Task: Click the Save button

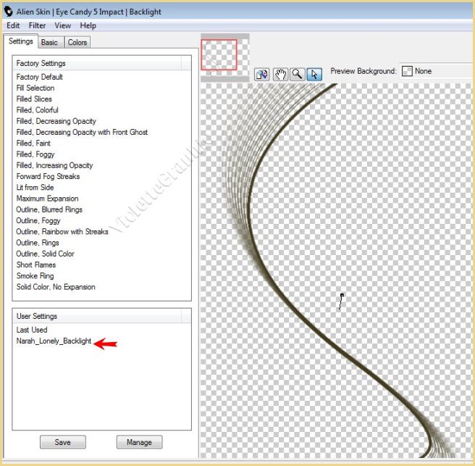Action: pyautogui.click(x=62, y=442)
